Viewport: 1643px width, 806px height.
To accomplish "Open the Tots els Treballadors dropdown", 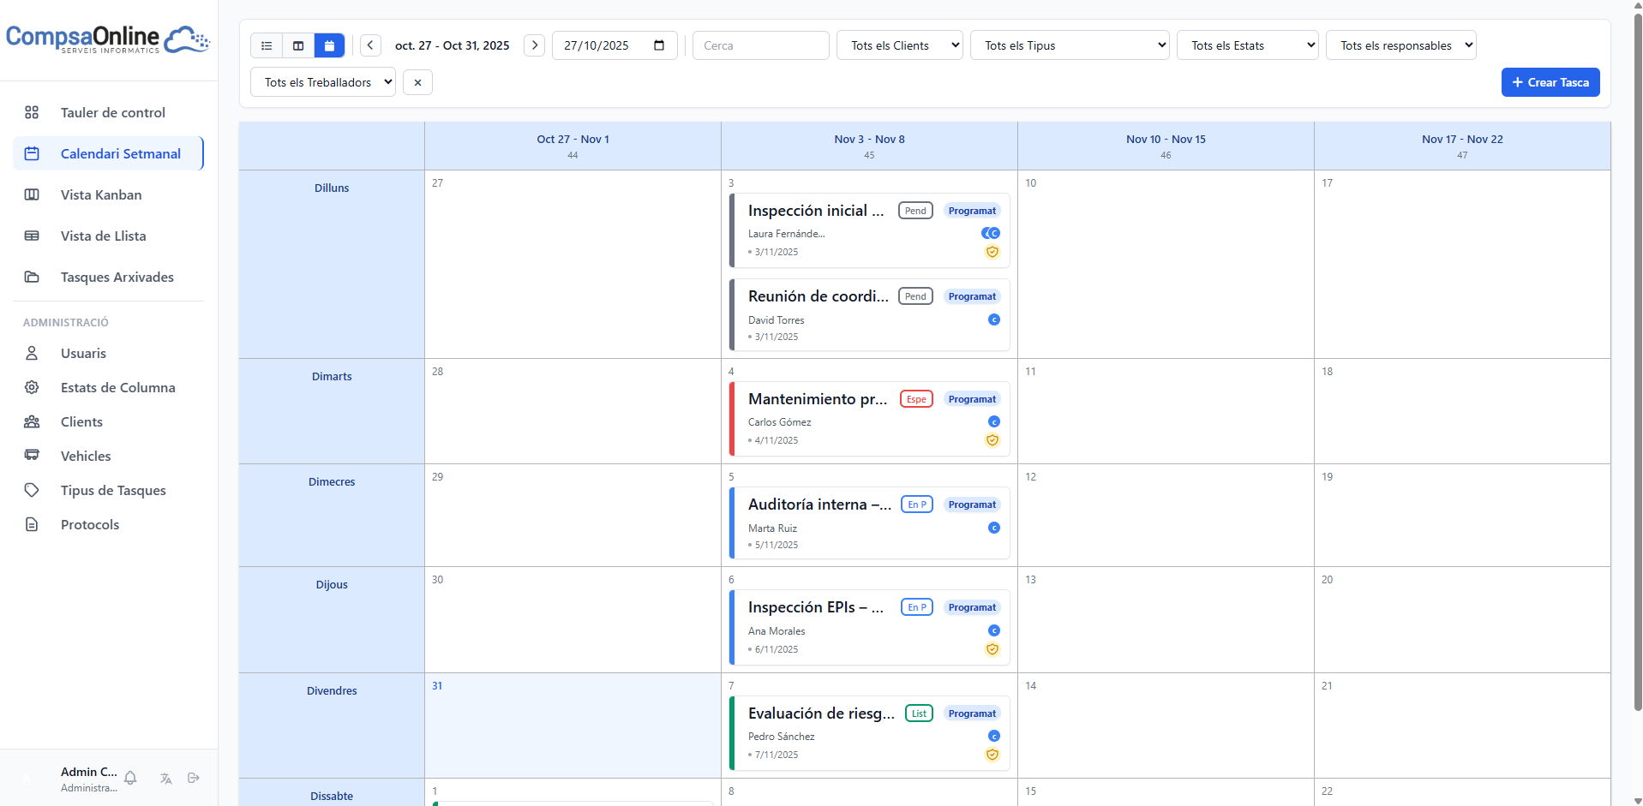I will tap(322, 82).
